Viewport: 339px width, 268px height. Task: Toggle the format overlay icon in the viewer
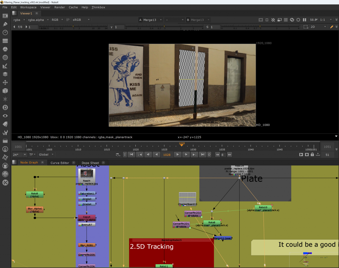tap(261, 20)
